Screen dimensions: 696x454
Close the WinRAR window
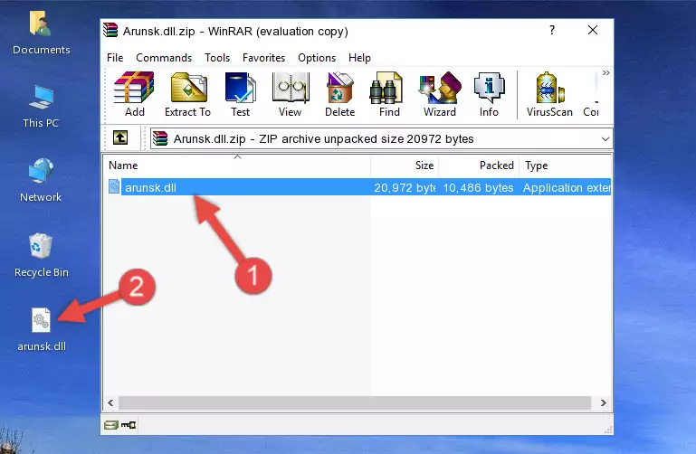(593, 30)
